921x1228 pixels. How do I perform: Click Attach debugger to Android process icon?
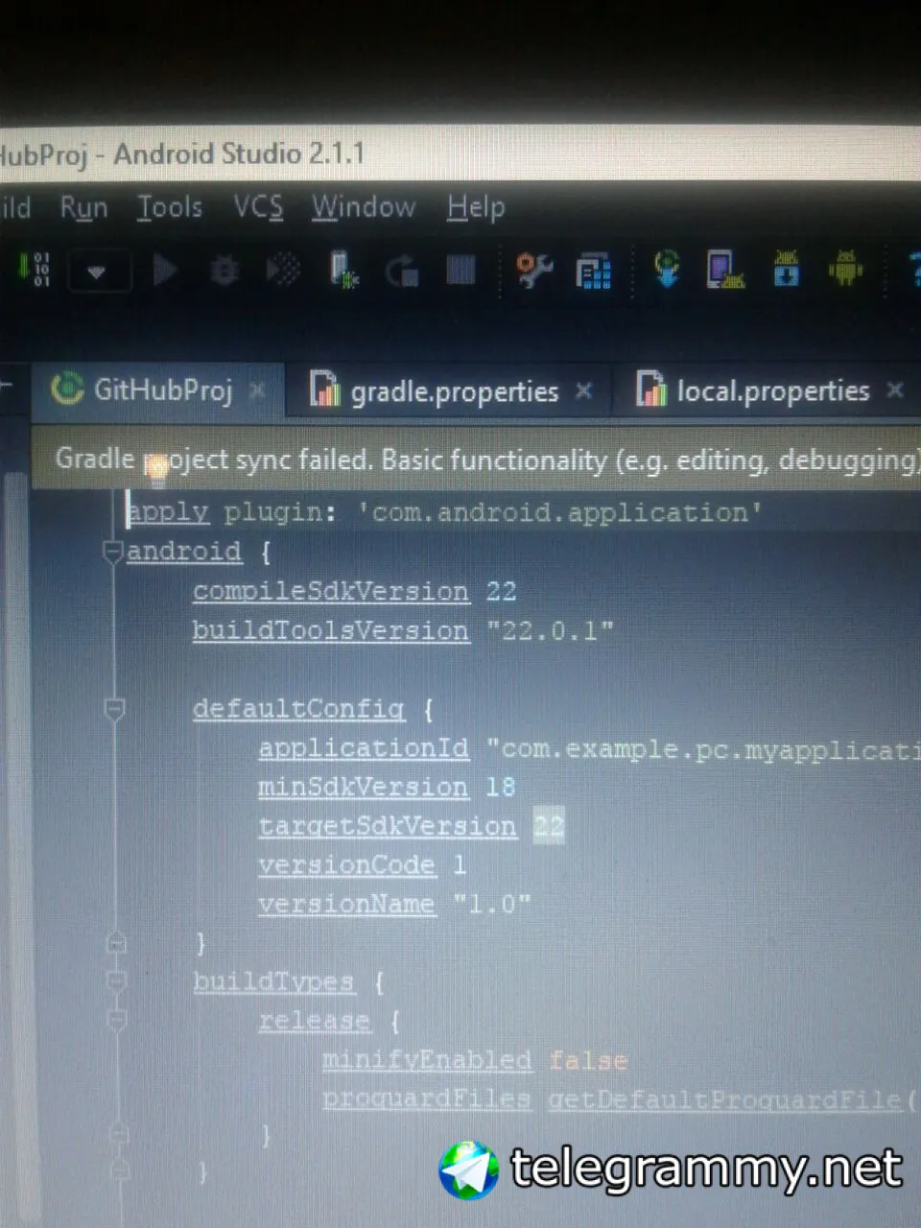pos(343,270)
